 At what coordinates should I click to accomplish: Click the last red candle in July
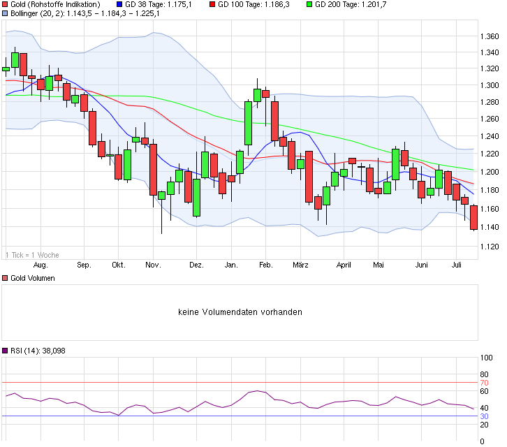[474, 217]
